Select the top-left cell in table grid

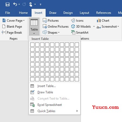click(32, 44)
